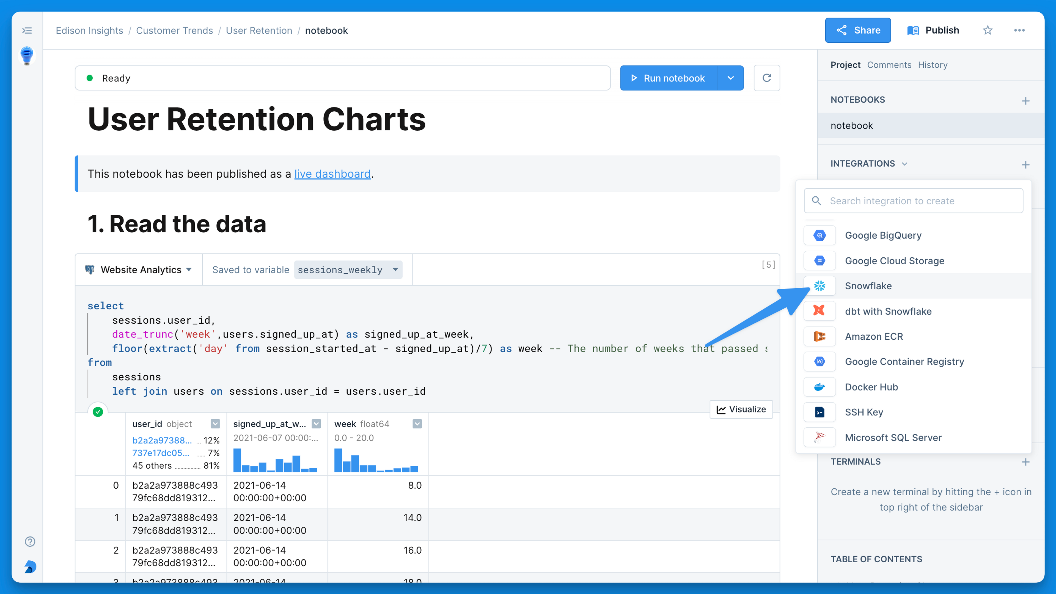Focus the Search integration to create field
Screen dimensions: 1056x594
913,200
